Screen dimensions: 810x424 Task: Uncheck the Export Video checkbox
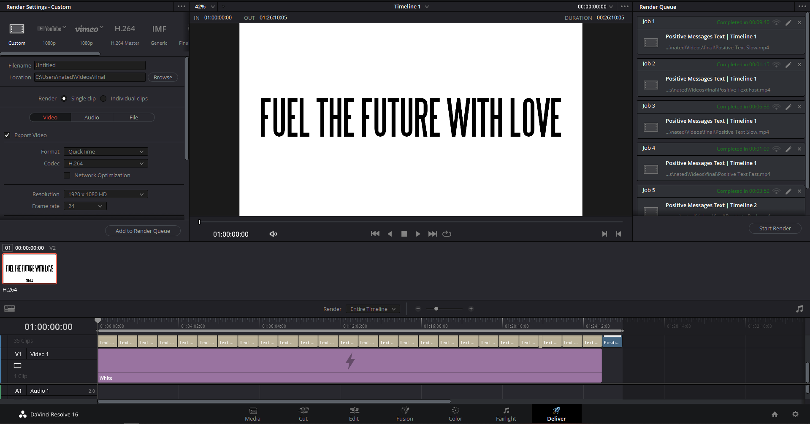(x=7, y=135)
